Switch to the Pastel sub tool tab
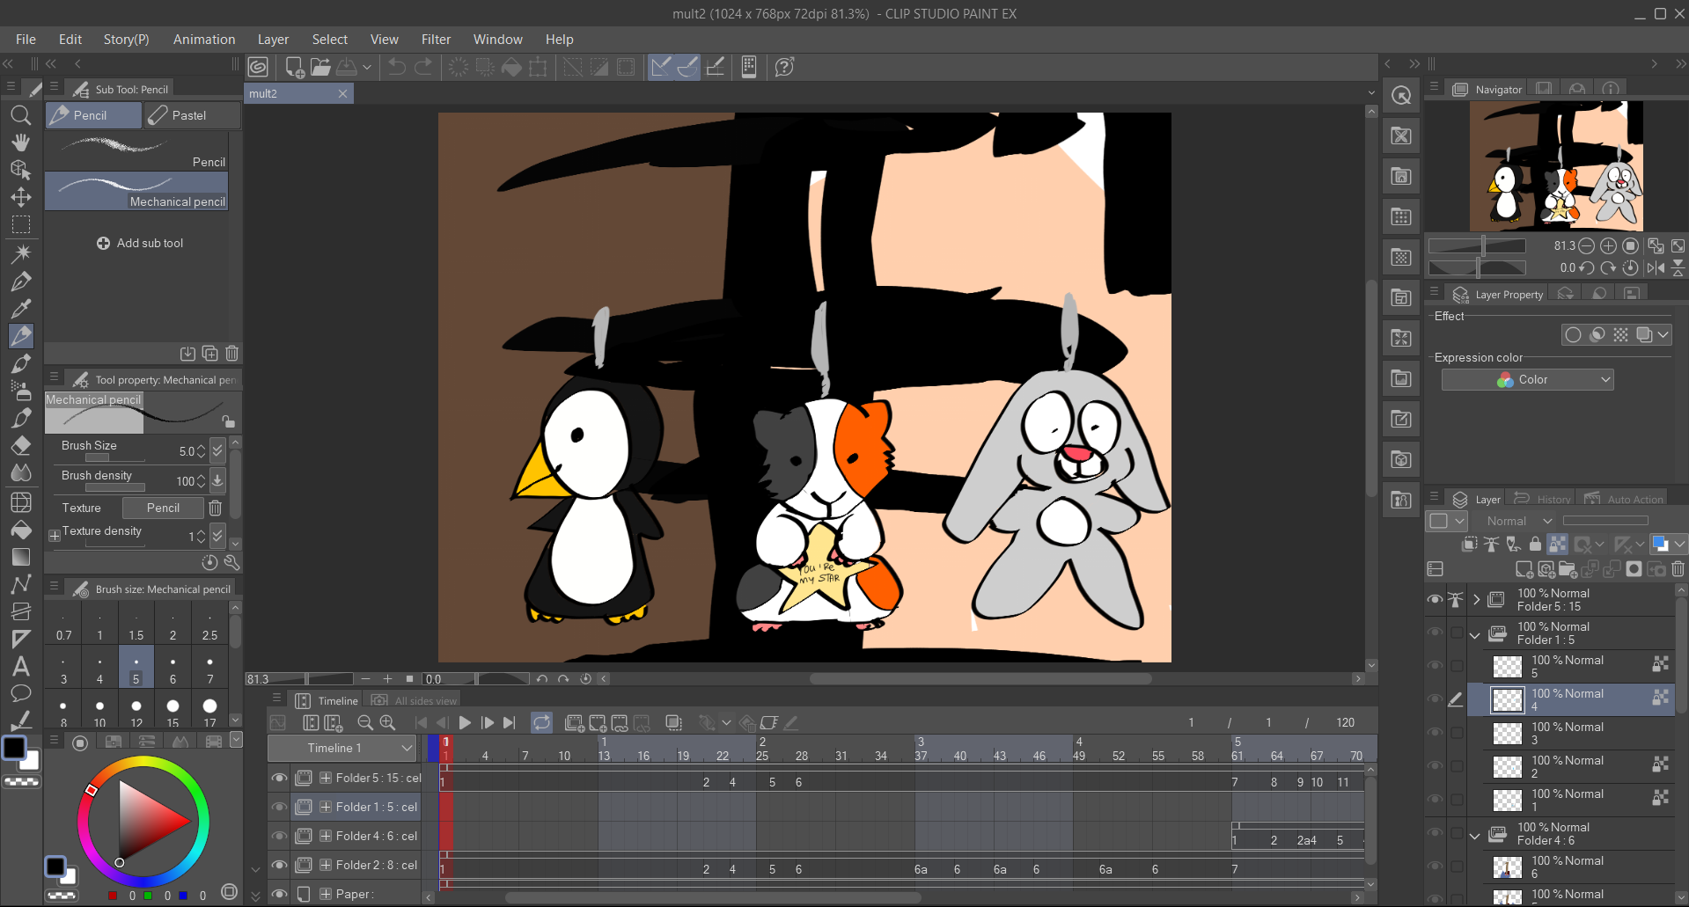Screen dimensions: 1689x907 (191, 115)
